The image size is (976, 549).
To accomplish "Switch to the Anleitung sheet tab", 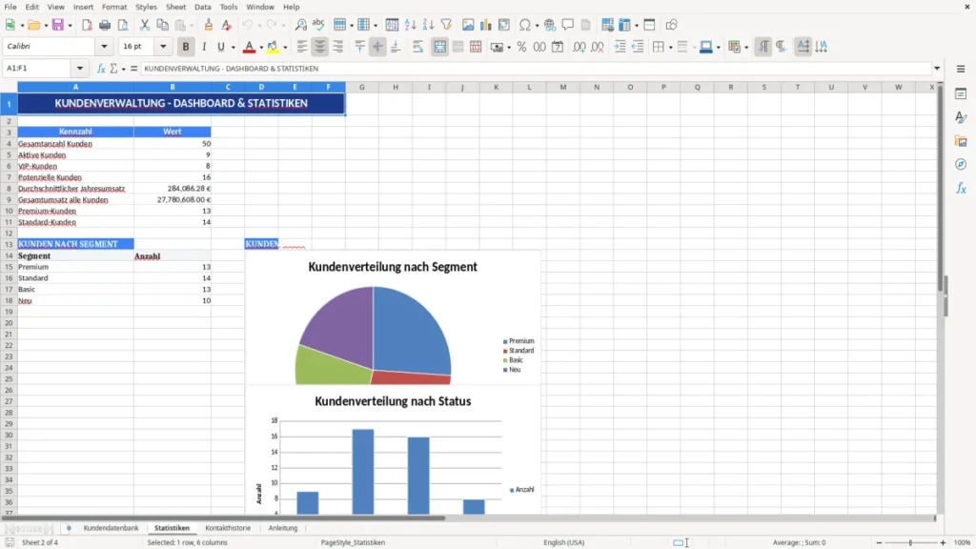I will coord(282,528).
